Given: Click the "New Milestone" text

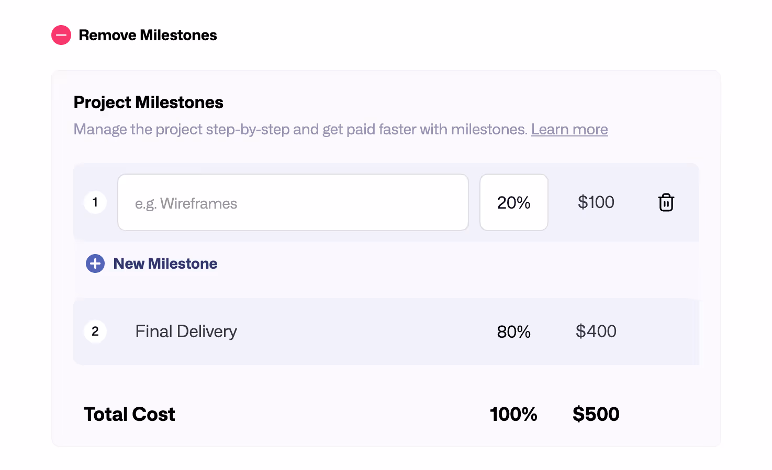Looking at the screenshot, I should [x=165, y=263].
